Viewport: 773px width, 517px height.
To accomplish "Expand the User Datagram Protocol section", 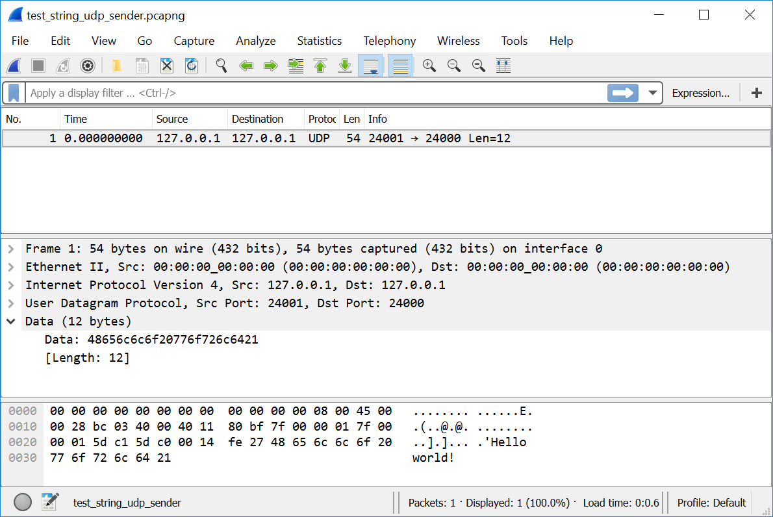I will 11,303.
